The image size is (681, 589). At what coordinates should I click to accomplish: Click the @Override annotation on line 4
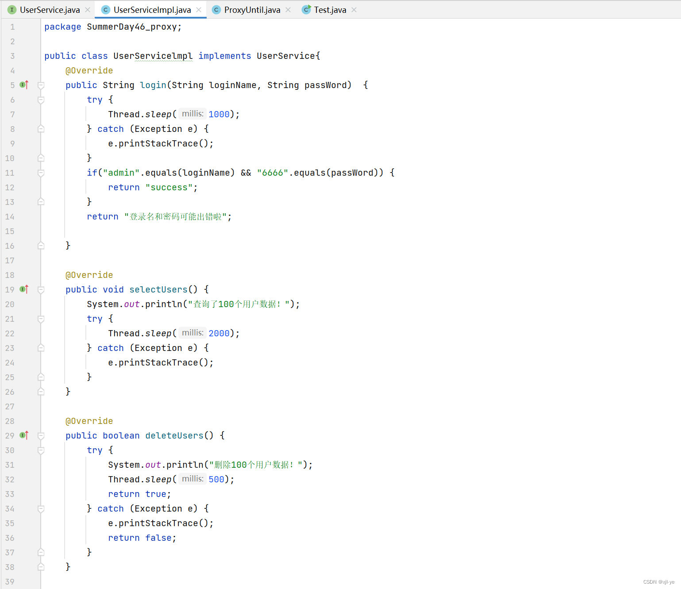click(89, 70)
